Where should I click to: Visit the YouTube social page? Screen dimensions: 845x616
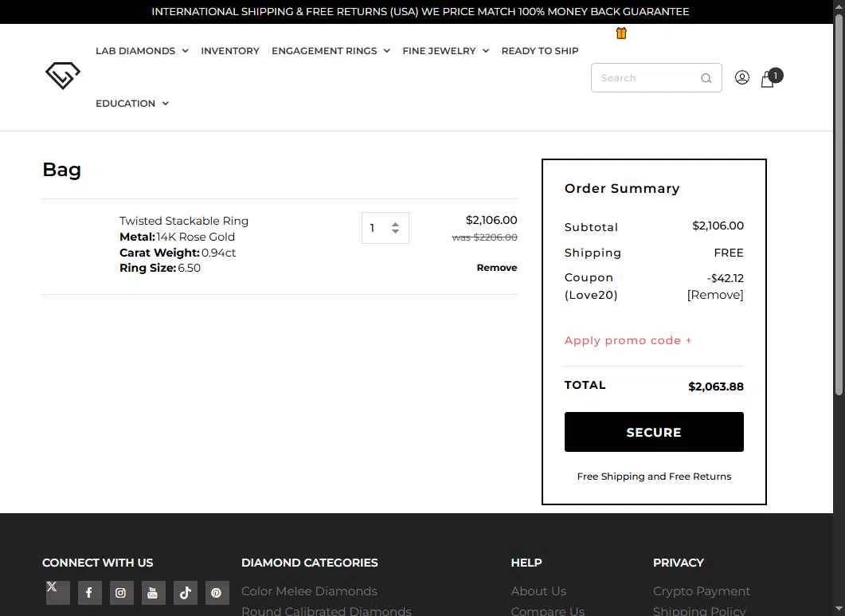coord(153,593)
